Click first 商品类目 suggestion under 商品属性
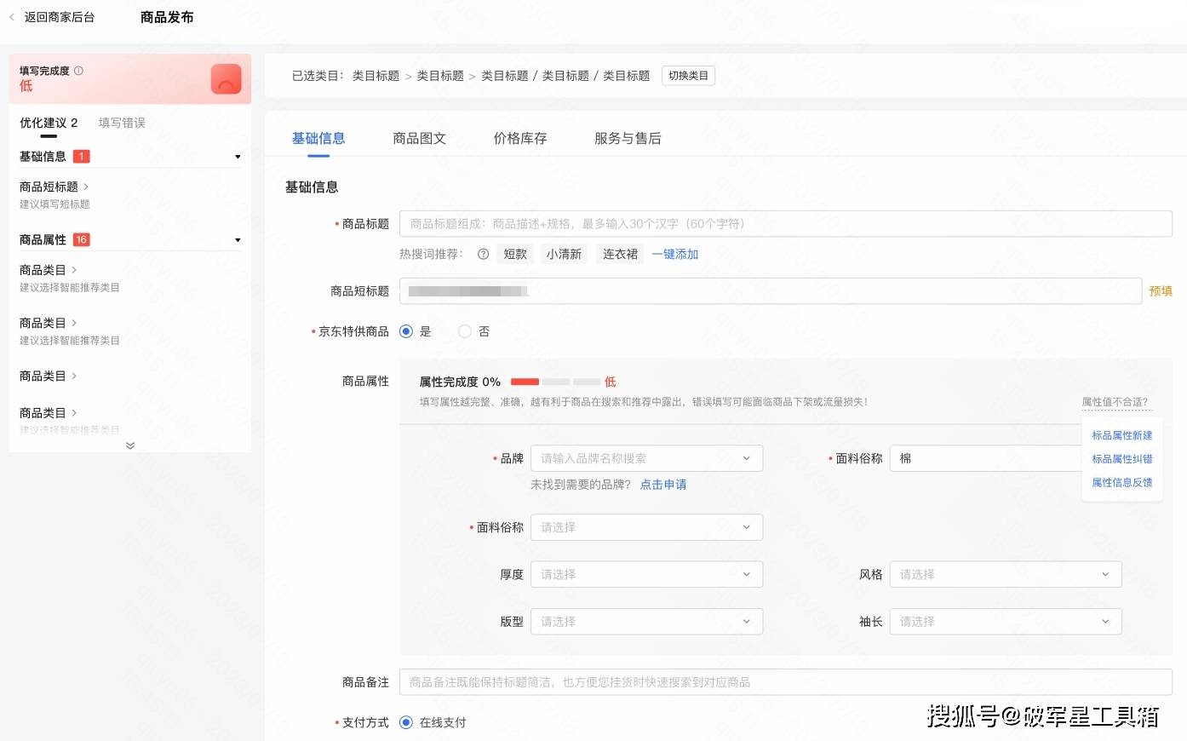The height and width of the screenshot is (741, 1187). [70, 278]
